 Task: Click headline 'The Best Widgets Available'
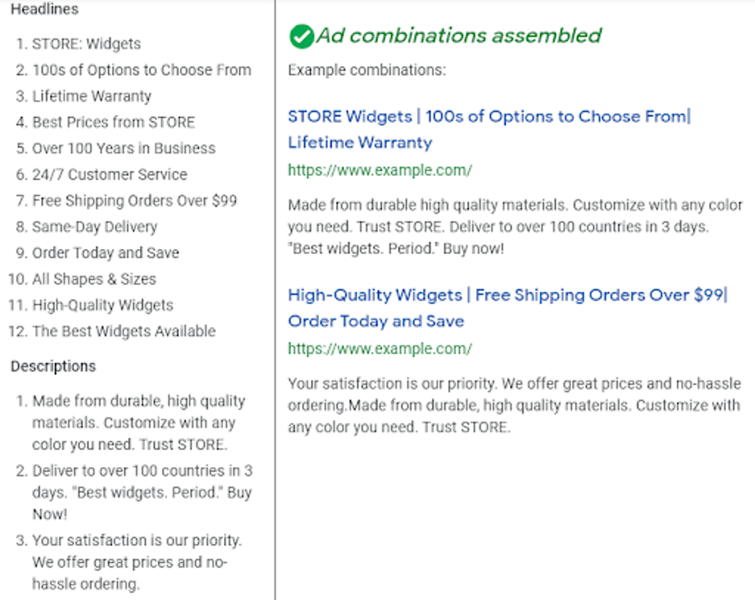point(124,331)
